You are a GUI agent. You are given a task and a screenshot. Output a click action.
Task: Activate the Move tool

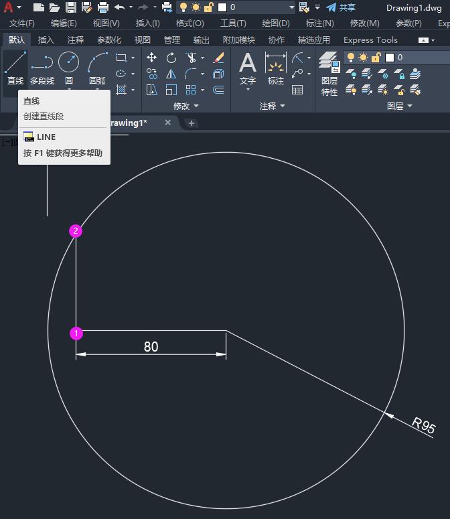click(x=151, y=58)
